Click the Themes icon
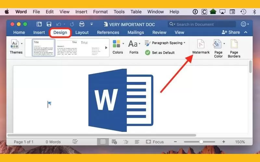This screenshot has width=260, height=162. point(15,44)
